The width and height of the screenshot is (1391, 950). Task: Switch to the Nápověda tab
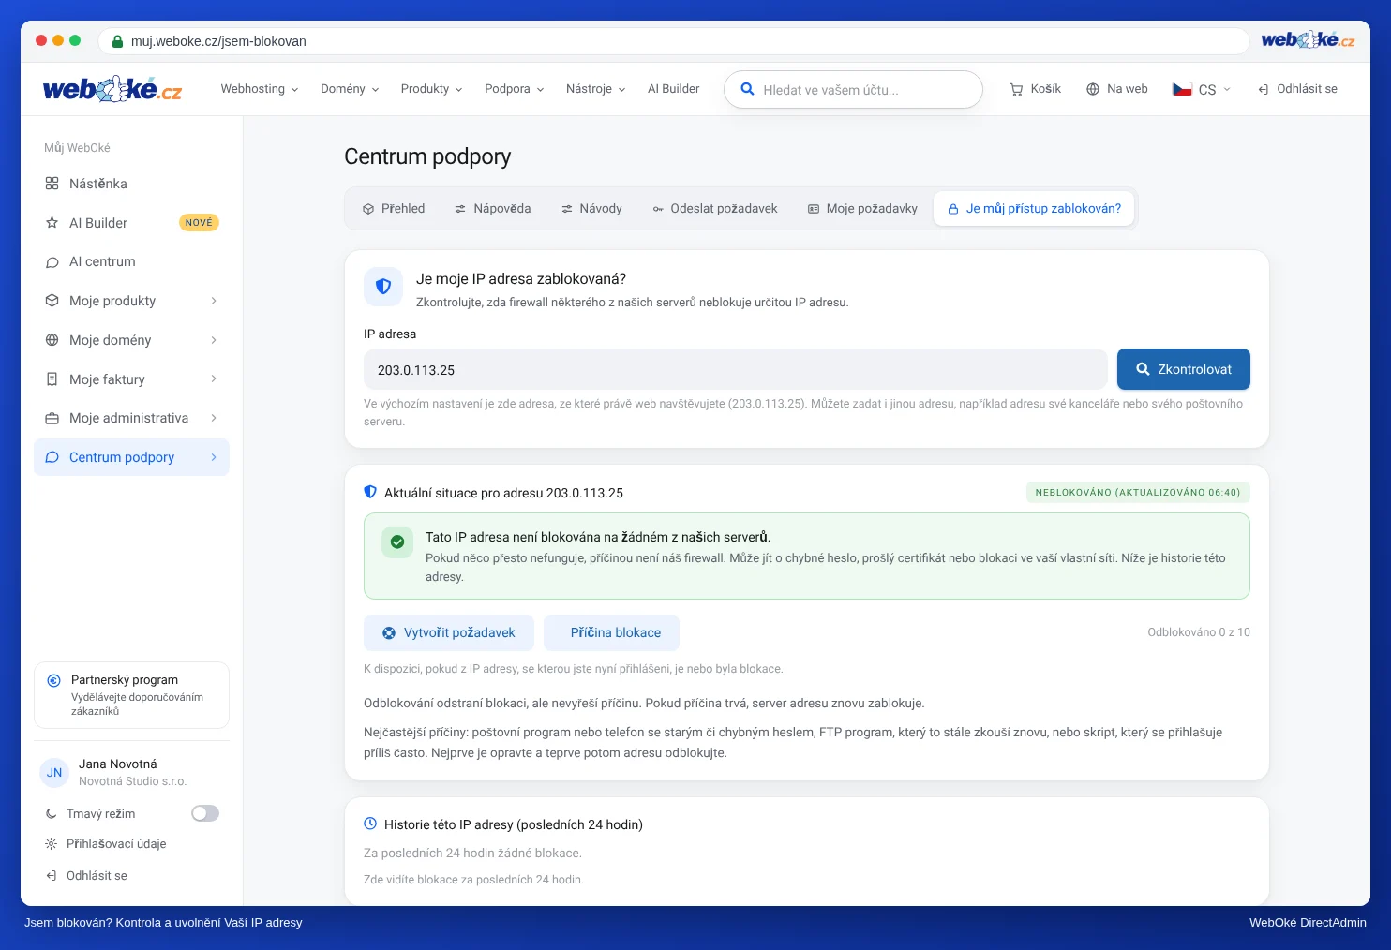pos(493,209)
